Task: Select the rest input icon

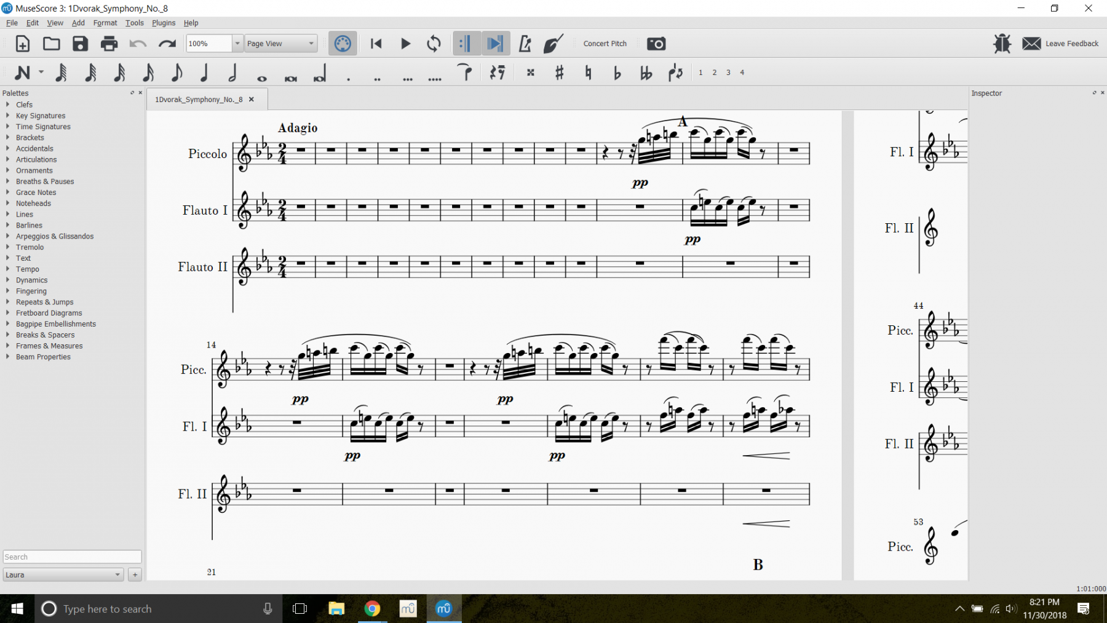Action: (x=498, y=73)
